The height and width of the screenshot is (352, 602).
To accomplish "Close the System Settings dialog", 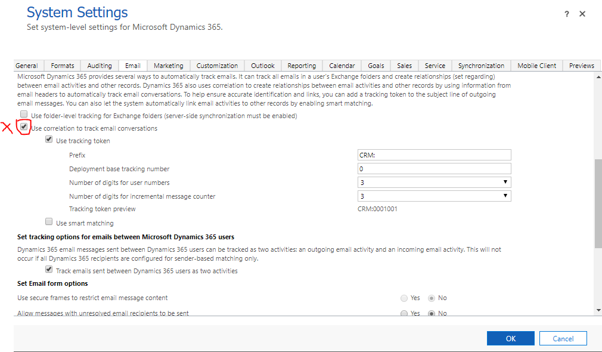I will point(582,14).
